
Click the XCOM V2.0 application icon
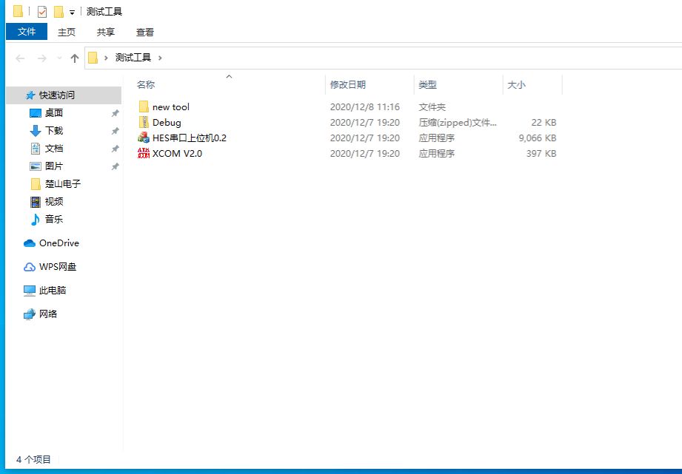[144, 153]
